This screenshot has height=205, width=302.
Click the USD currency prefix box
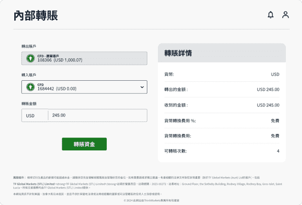click(30, 116)
